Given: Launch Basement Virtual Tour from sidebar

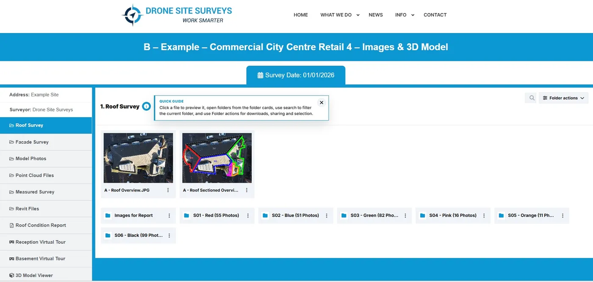Looking at the screenshot, I should tap(46, 259).
